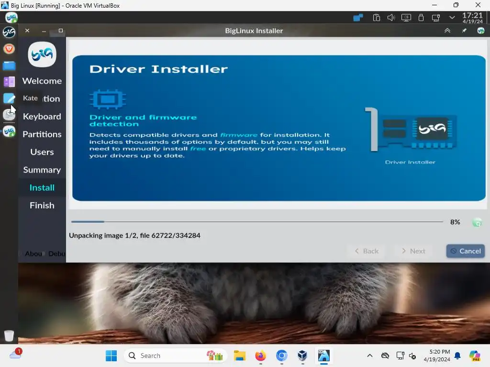Select the Finish step in sidebar

(x=42, y=205)
